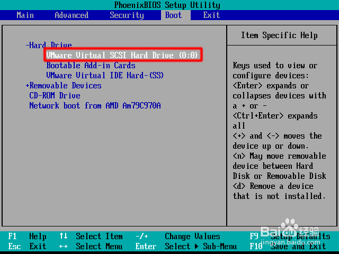Click the F9 Setup Defaults hint
The width and height of the screenshot is (339, 254).
pos(290,237)
